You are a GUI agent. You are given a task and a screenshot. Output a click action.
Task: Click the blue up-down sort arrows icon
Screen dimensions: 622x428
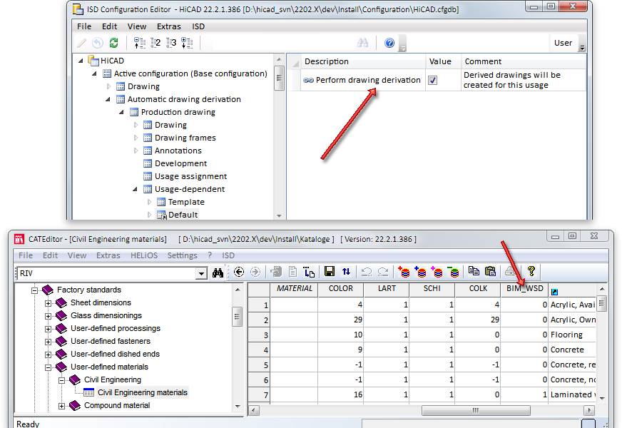[346, 272]
